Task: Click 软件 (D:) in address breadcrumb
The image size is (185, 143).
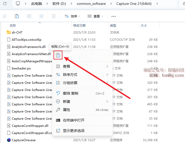Action: 59,4
